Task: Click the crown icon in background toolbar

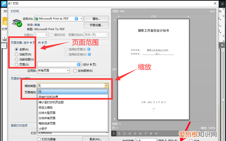Action: coord(5,38)
